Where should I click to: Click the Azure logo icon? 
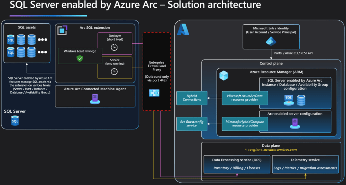[x=183, y=30]
